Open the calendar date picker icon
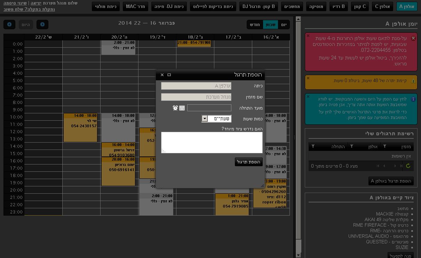Image resolution: width=421 pixels, height=258 pixels. click(182, 108)
